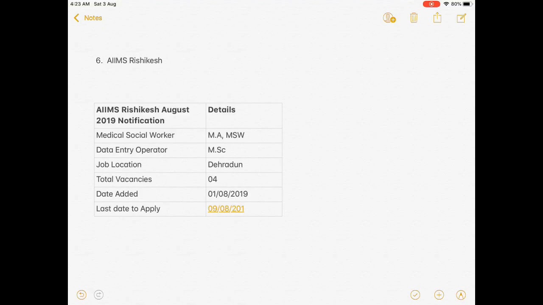Delete note with trash icon
The width and height of the screenshot is (543, 305).
coord(414,18)
